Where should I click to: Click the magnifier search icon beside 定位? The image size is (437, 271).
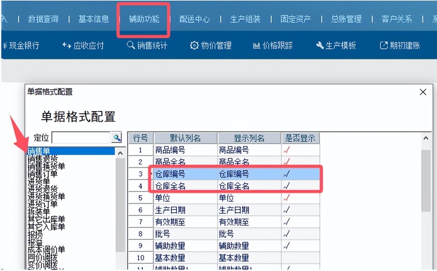click(117, 137)
